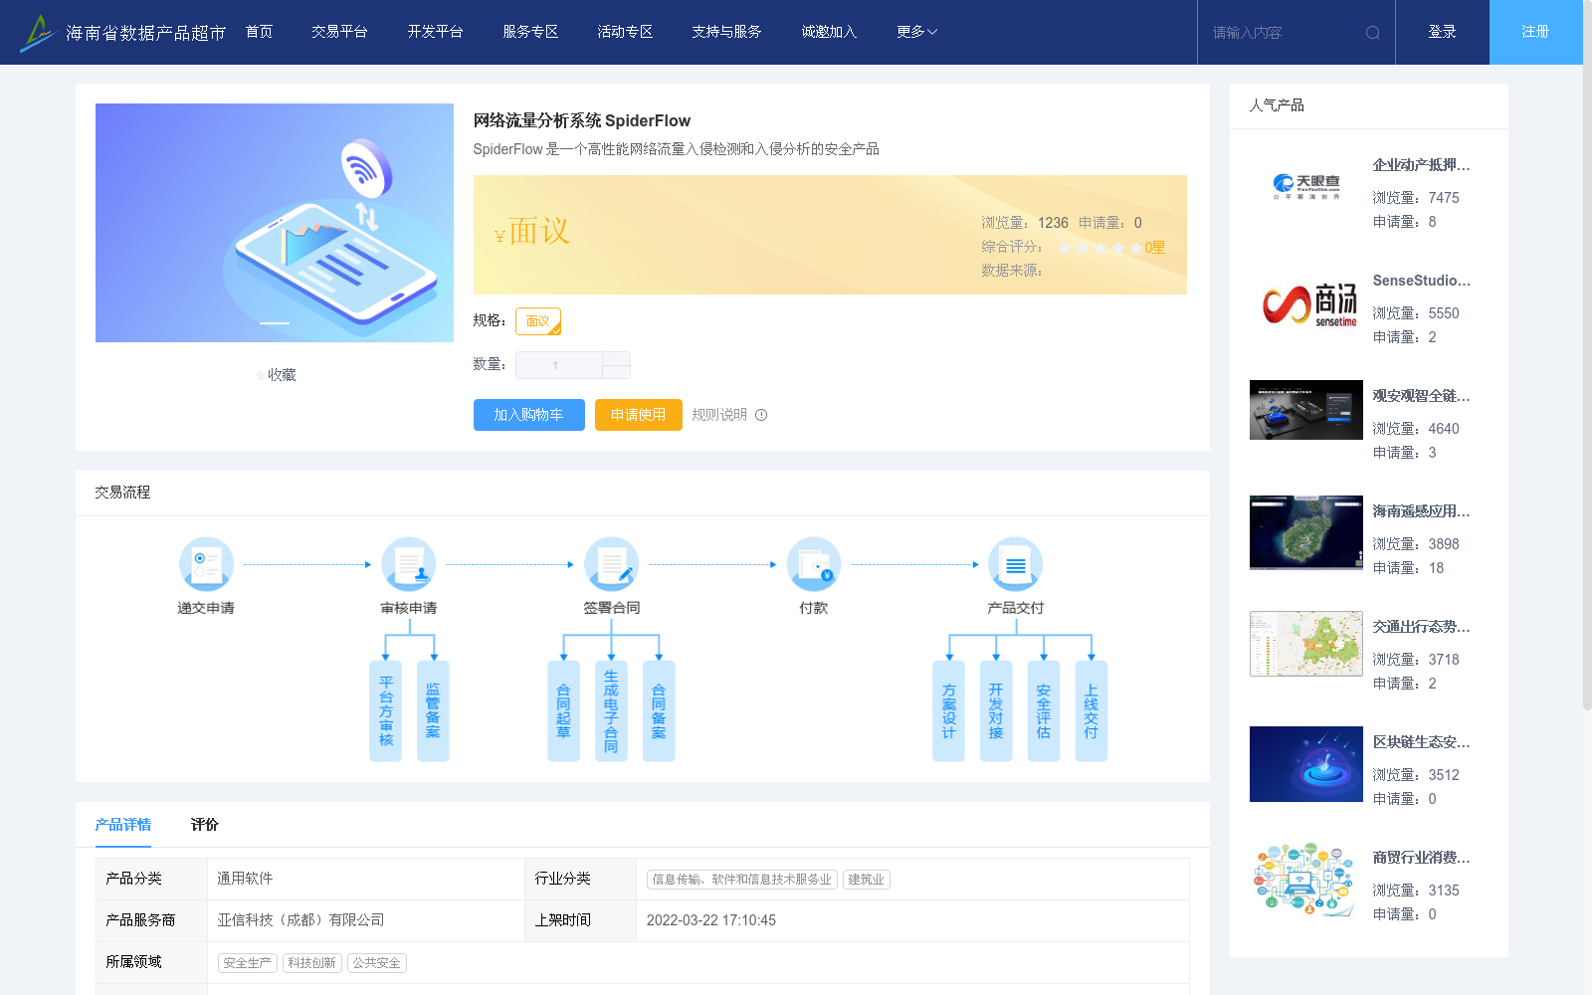This screenshot has height=995, width=1592.
Task: Open the 区块链生态安 product thumbnail
Action: coord(1306,764)
